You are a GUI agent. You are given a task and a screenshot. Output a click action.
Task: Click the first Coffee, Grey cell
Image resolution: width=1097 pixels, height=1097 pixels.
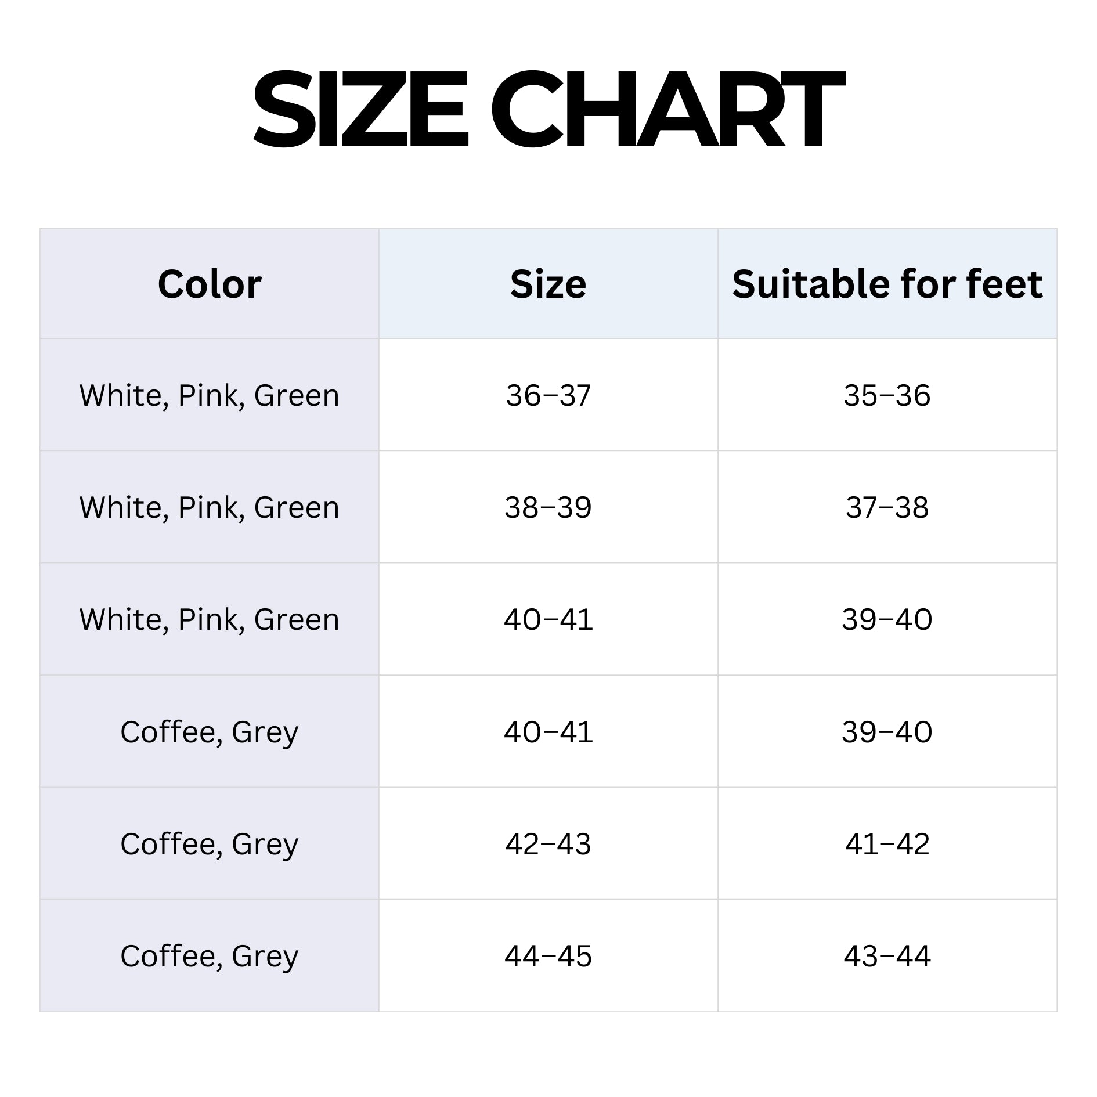210,731
